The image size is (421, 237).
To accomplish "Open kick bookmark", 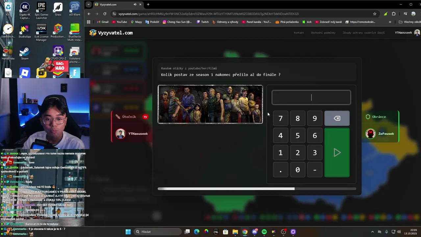I will [x=307, y=22].
